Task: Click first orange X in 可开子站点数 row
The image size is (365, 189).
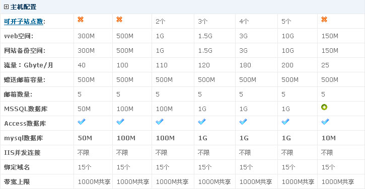Action: (x=81, y=20)
